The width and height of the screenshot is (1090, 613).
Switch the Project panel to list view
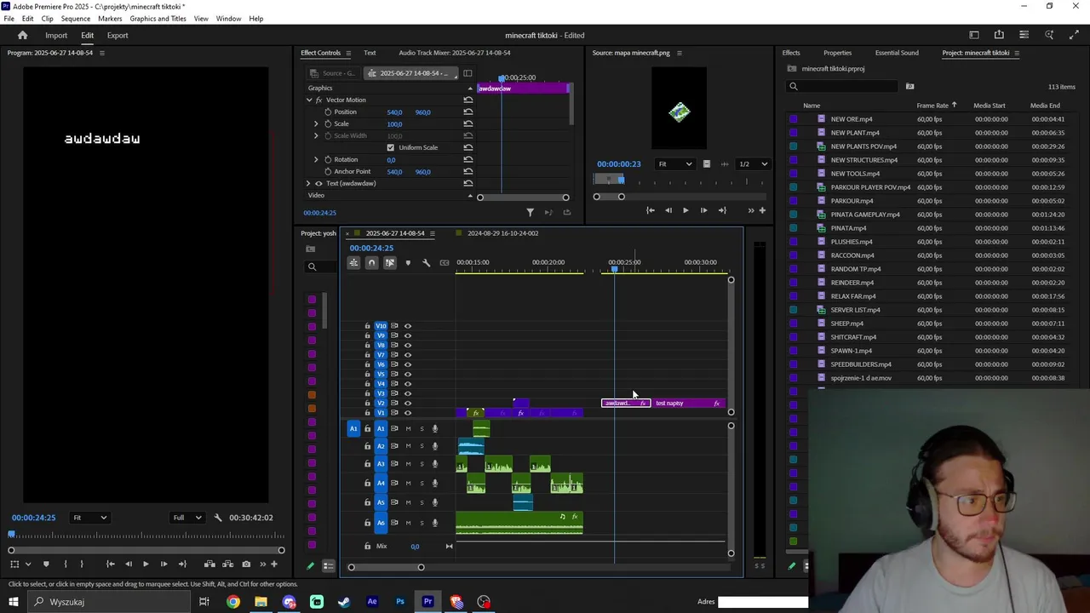pyautogui.click(x=328, y=566)
